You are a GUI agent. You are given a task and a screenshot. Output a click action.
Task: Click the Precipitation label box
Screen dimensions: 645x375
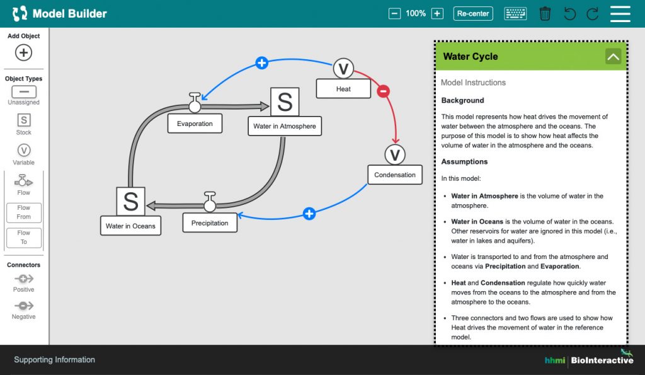tap(210, 222)
